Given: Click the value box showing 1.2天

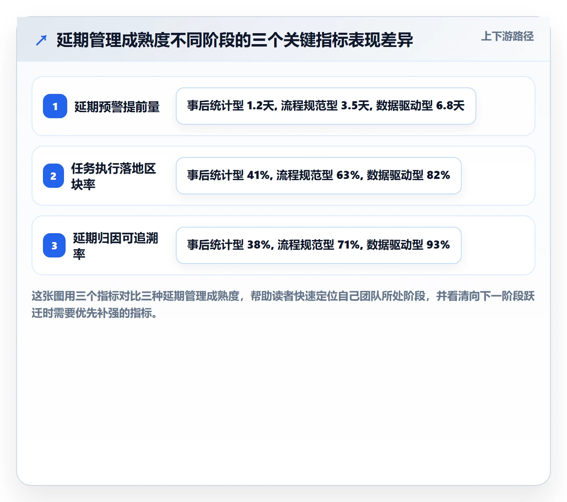Looking at the screenshot, I should tap(326, 106).
